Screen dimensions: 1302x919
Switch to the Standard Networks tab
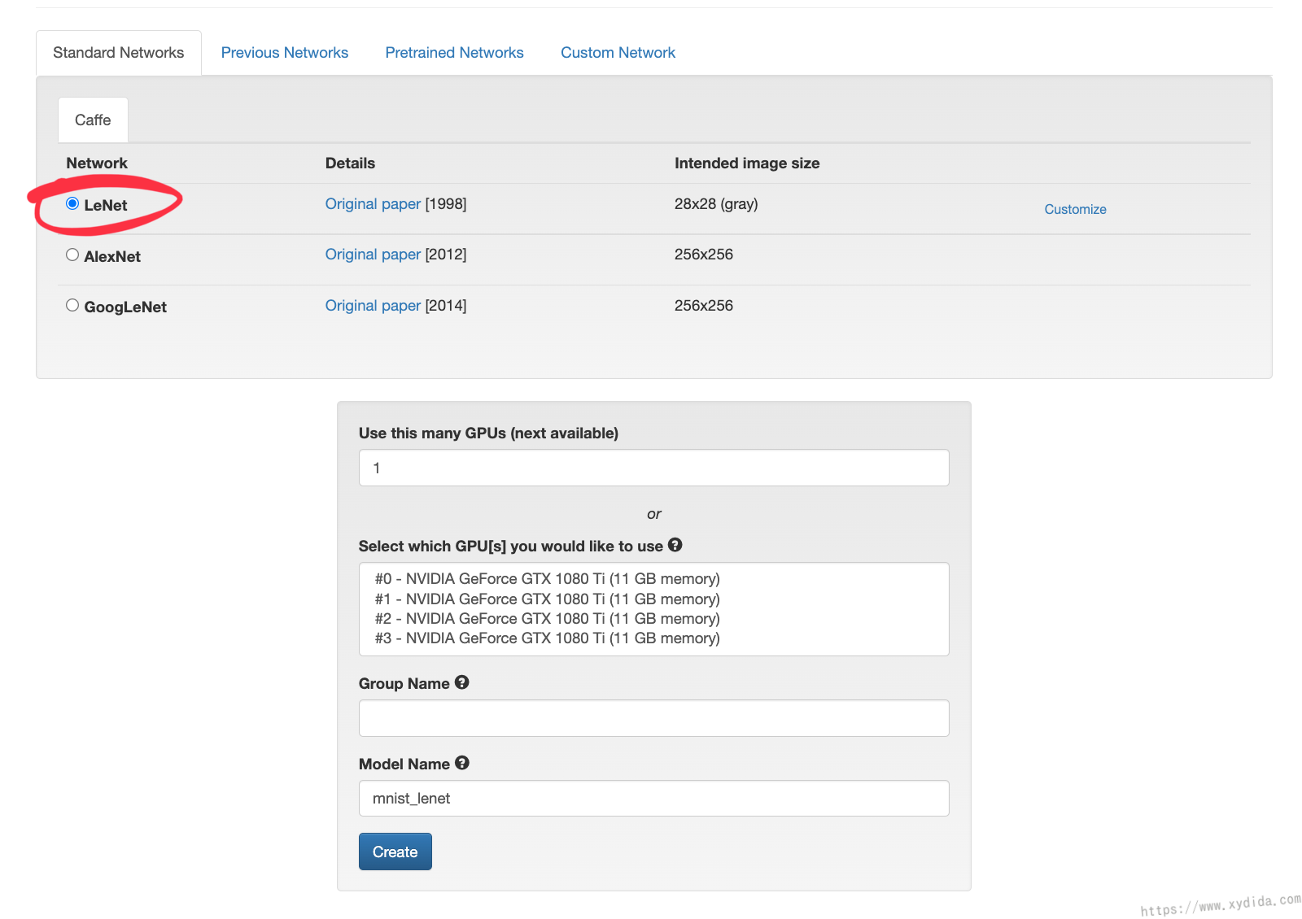click(119, 53)
